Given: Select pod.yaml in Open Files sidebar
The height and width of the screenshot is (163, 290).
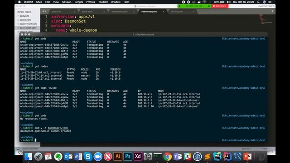Looking at the screenshot, I should pos(24,16).
